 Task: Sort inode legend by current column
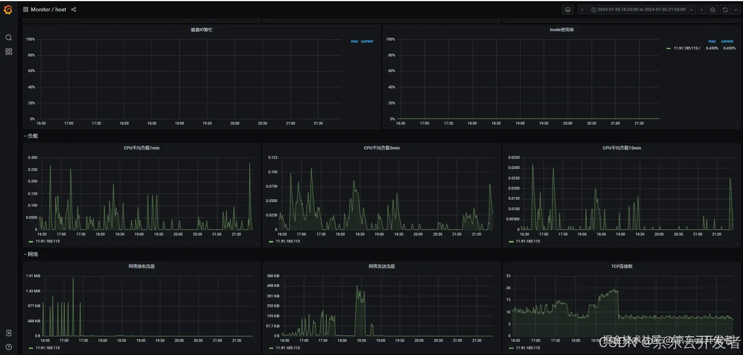(x=727, y=41)
